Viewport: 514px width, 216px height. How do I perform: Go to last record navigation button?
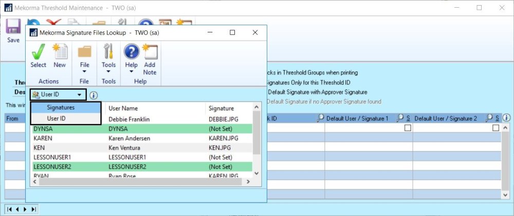[x=33, y=209]
